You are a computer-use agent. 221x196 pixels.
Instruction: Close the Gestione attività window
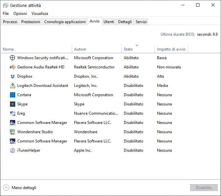point(213,5)
